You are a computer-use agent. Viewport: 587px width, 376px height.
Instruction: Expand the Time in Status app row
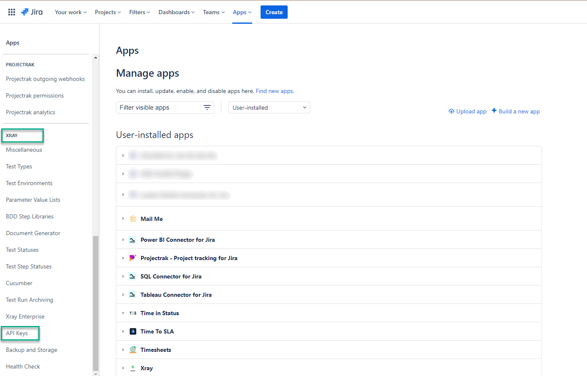tap(123, 313)
